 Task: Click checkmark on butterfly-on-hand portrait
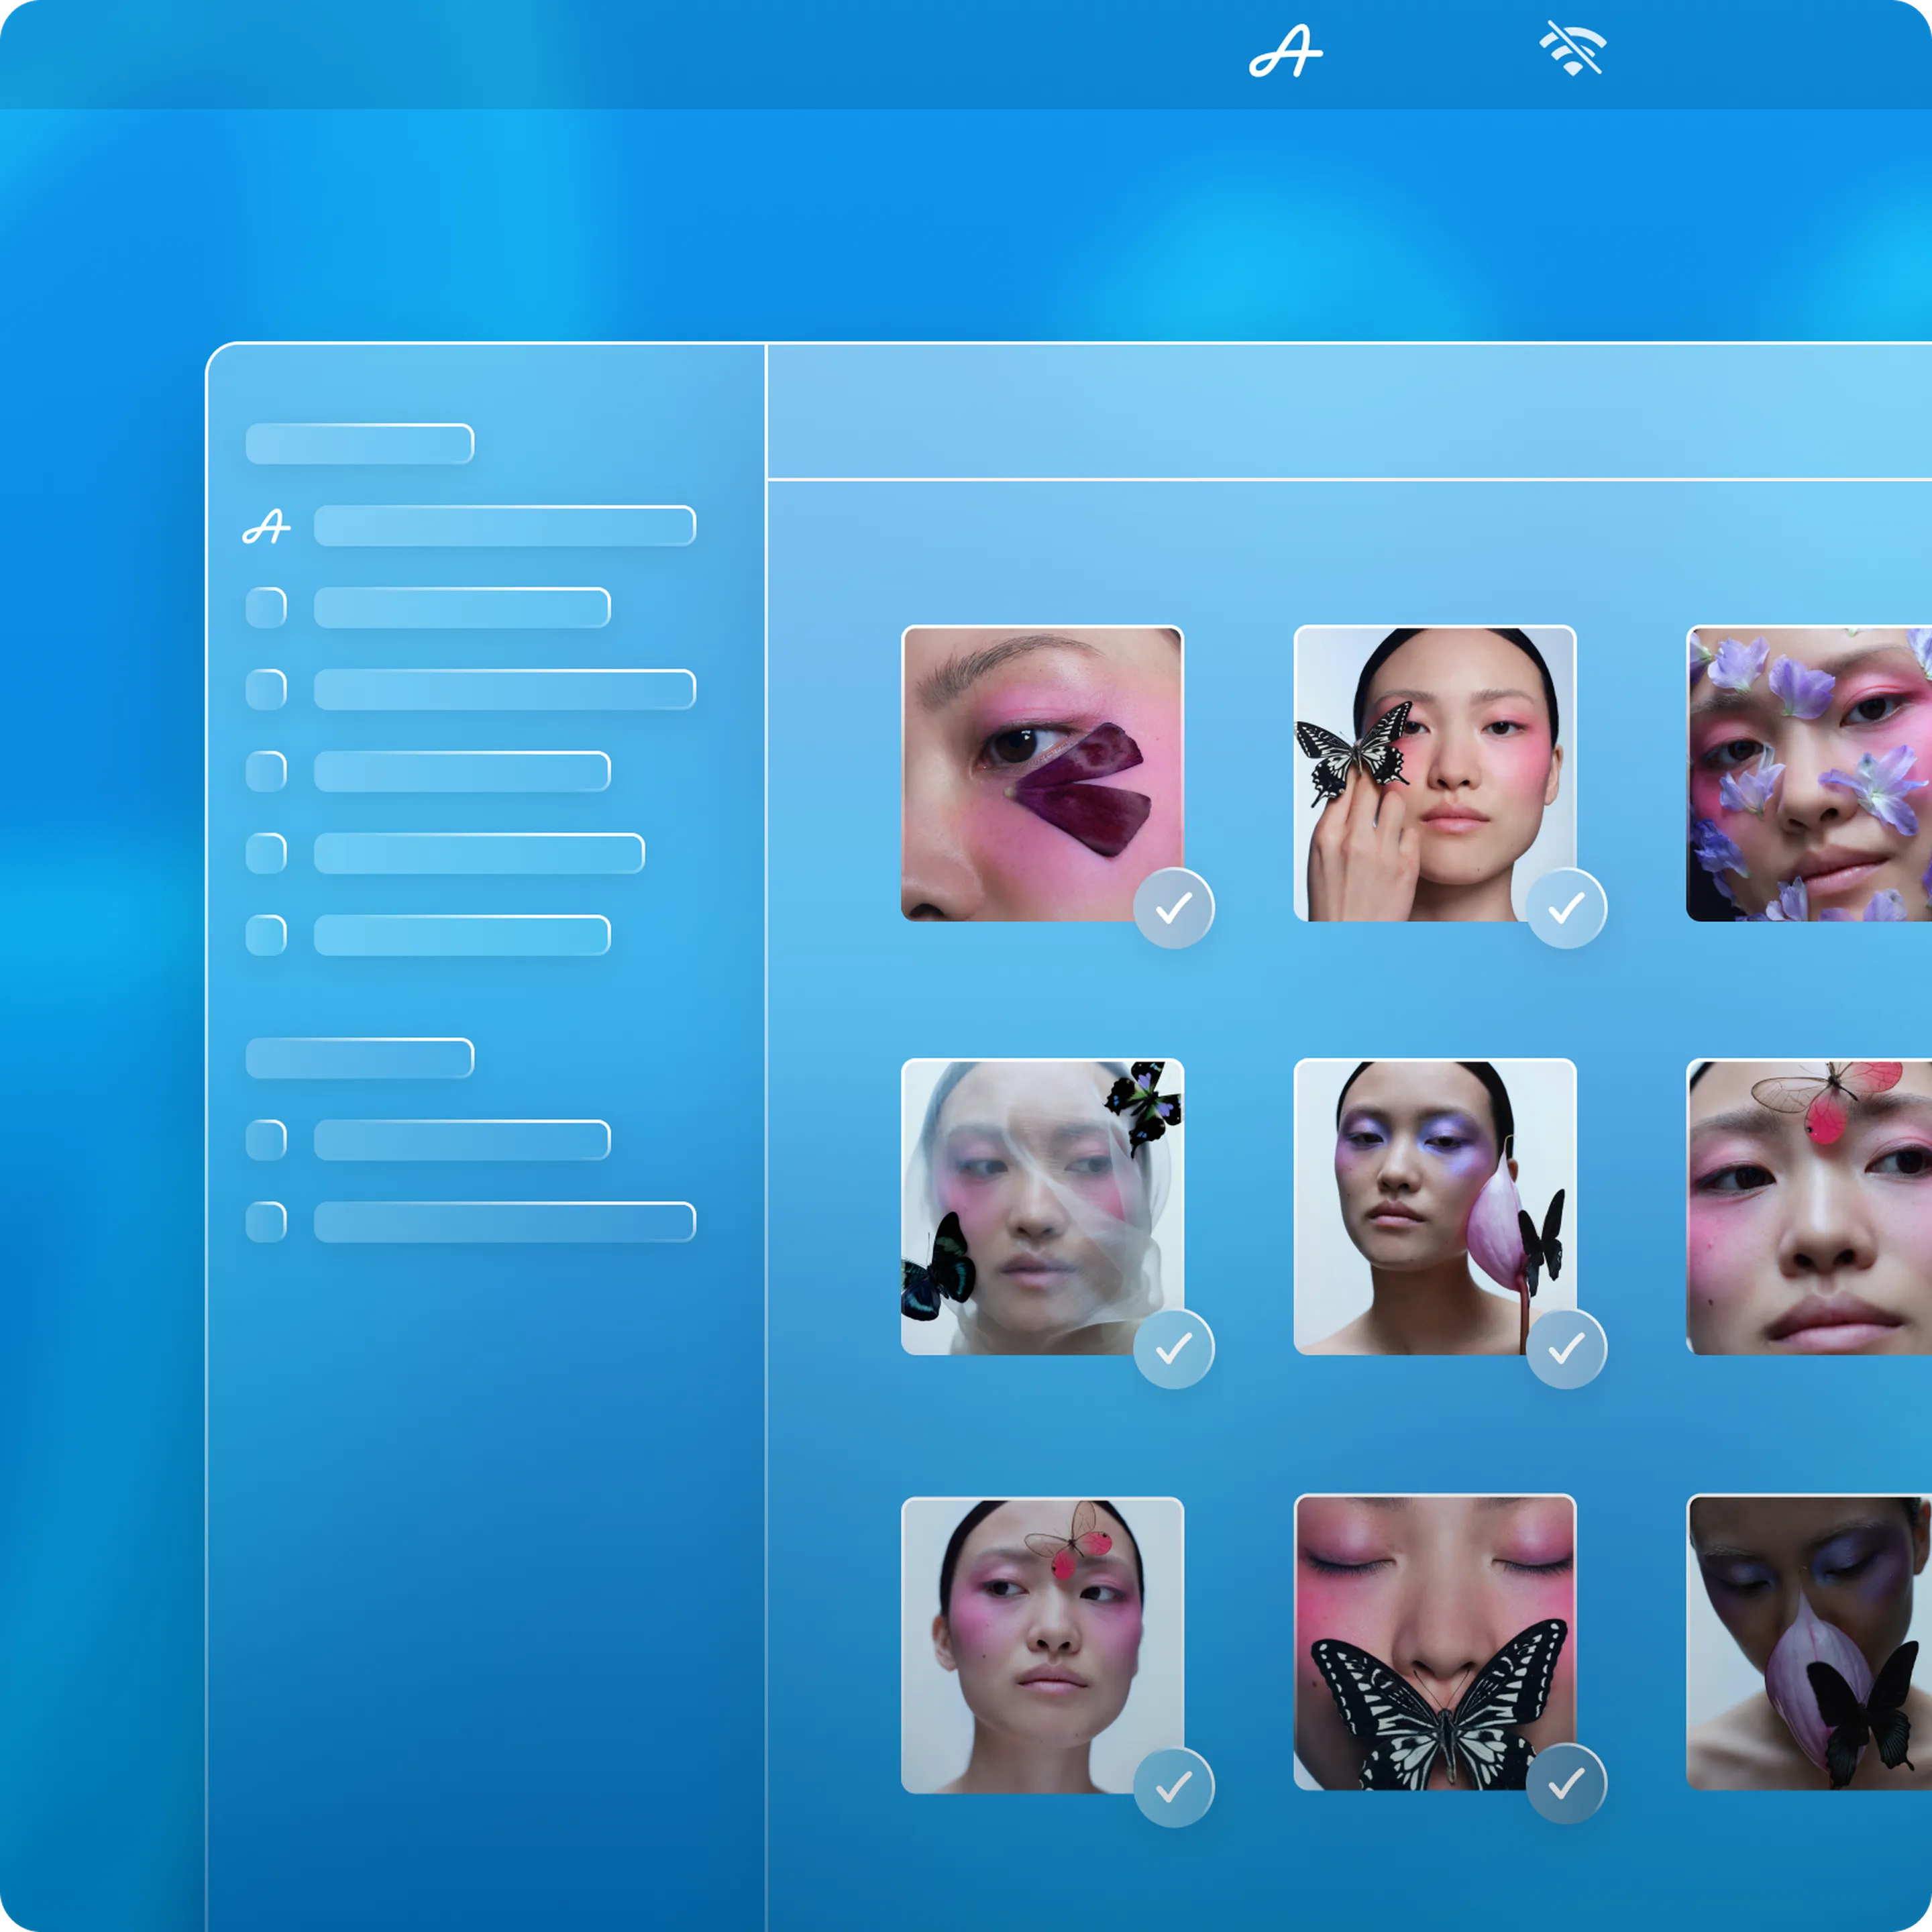pyautogui.click(x=1566, y=908)
